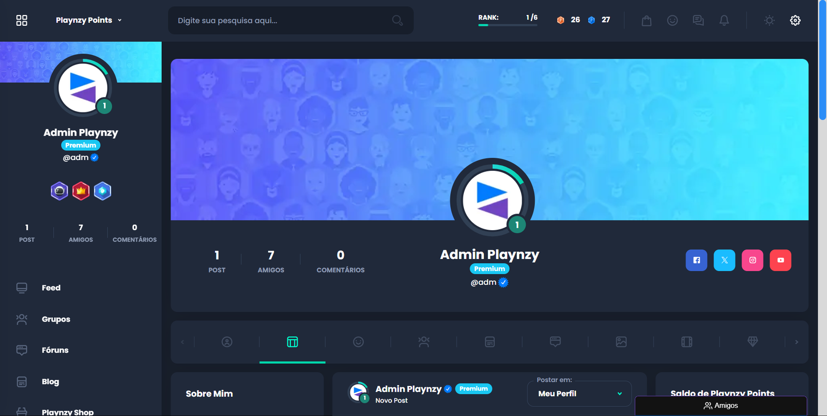827x416 pixels.
Task: Go to Fóruns in the sidebar
Action: coord(55,350)
